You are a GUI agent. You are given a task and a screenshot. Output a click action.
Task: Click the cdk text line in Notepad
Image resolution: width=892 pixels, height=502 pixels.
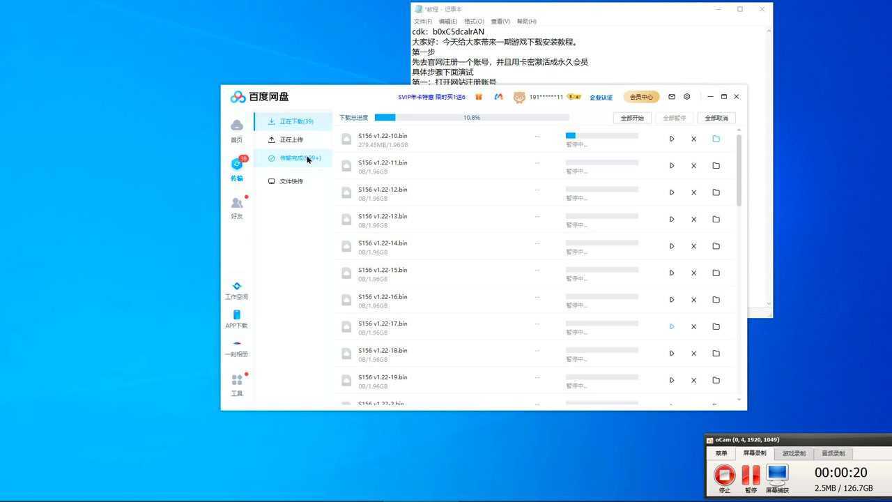[448, 31]
